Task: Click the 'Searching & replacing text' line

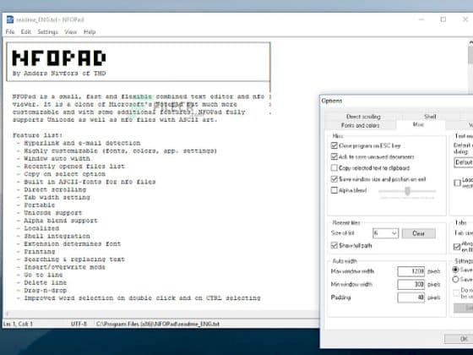Action: point(74,259)
